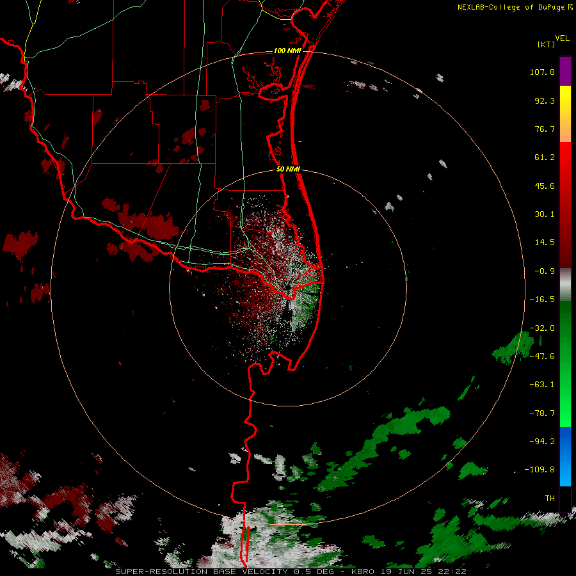This screenshot has width=576, height=576.
Task: Click the -109.8 legend value
Action: pos(540,470)
